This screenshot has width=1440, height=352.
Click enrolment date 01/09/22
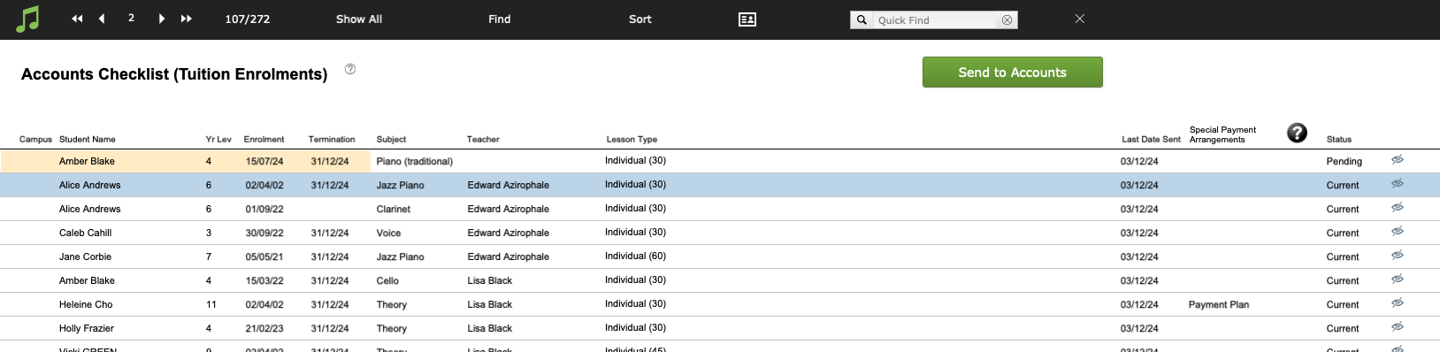(x=264, y=209)
